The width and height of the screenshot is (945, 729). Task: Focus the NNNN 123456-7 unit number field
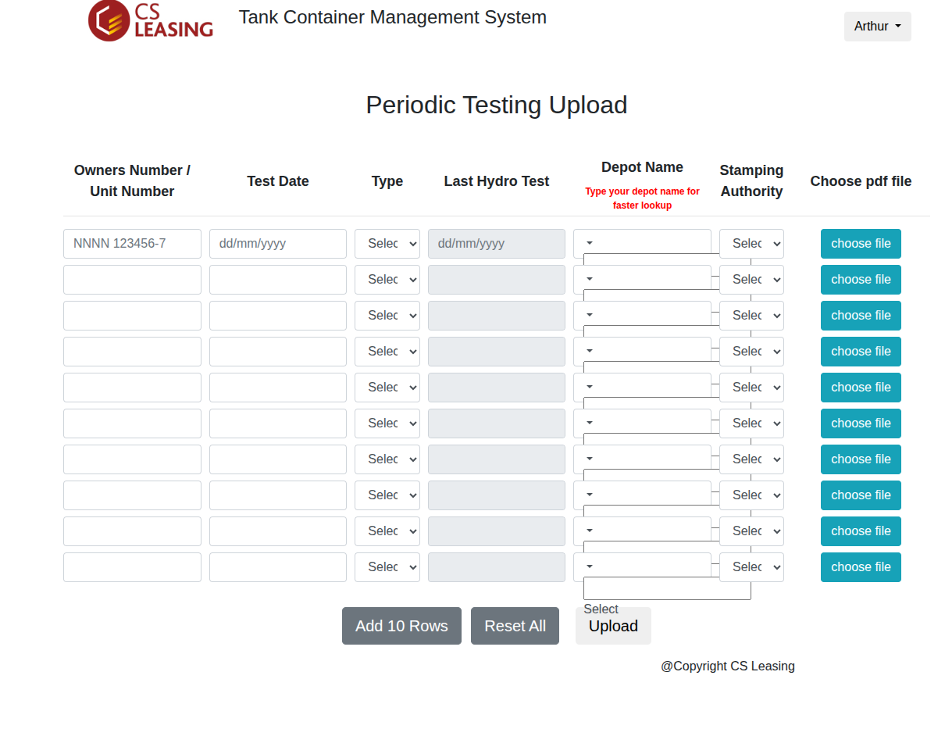pos(132,244)
